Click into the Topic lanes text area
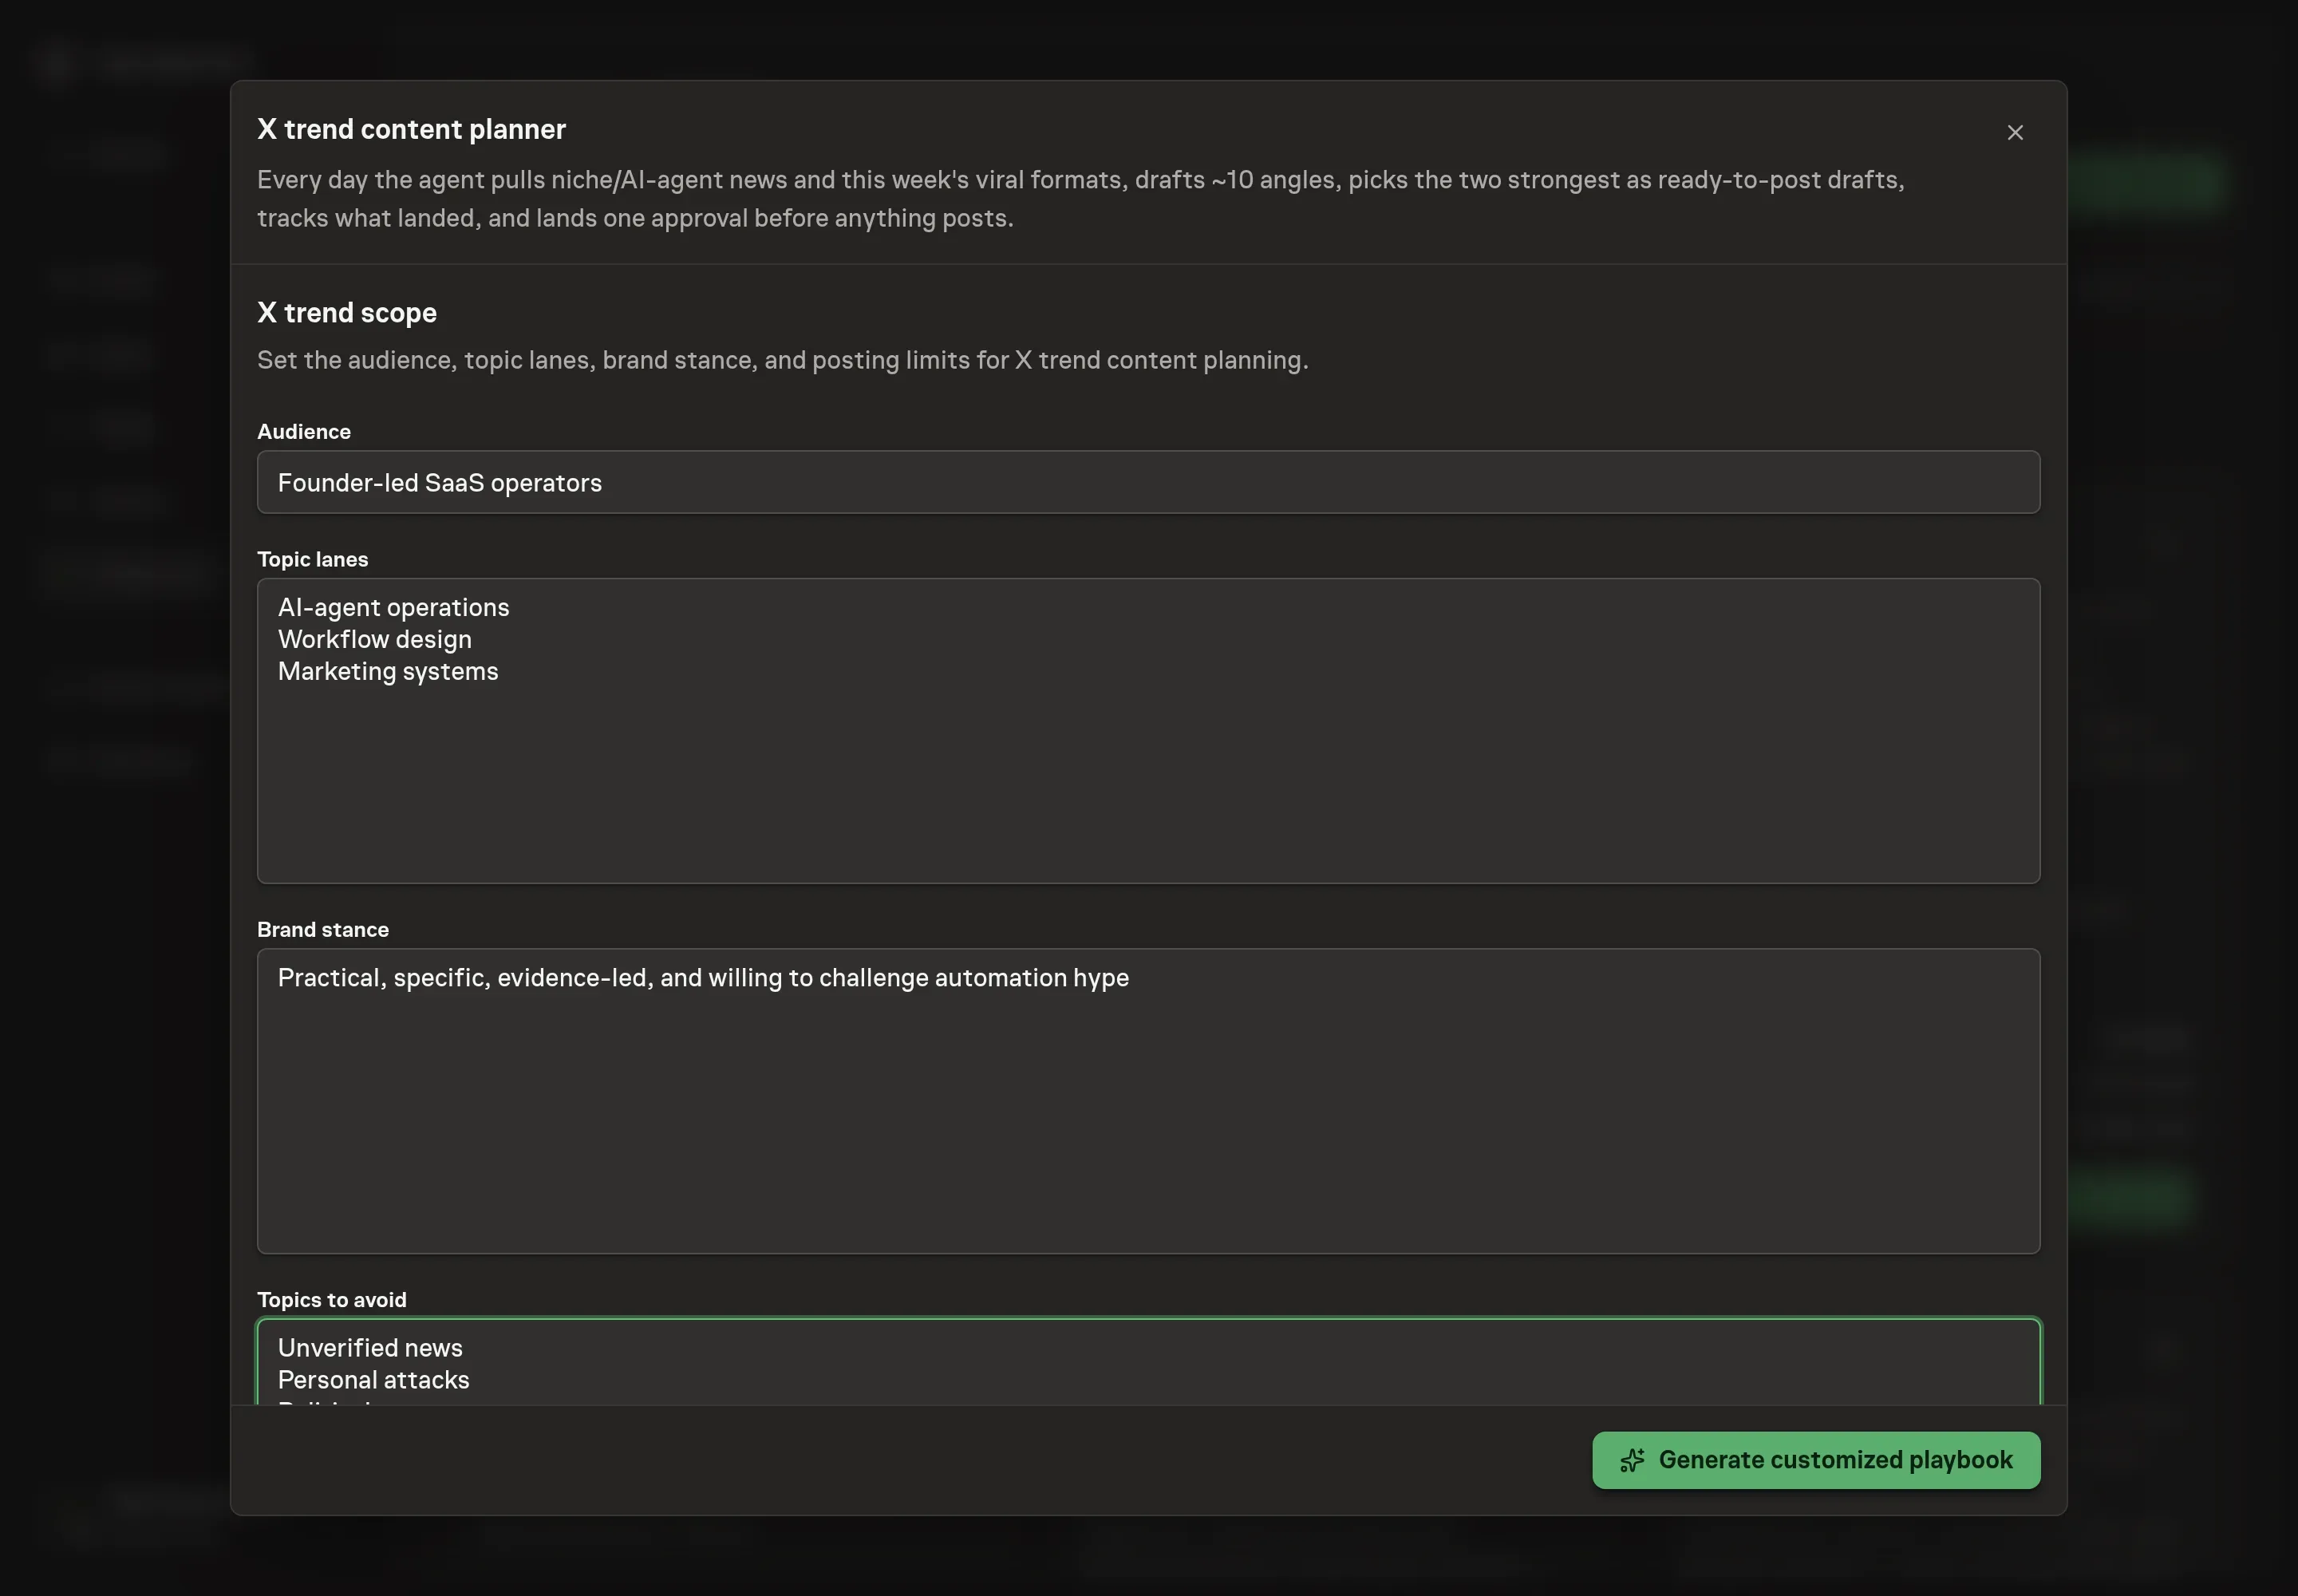2298x1596 pixels. tap(1148, 731)
